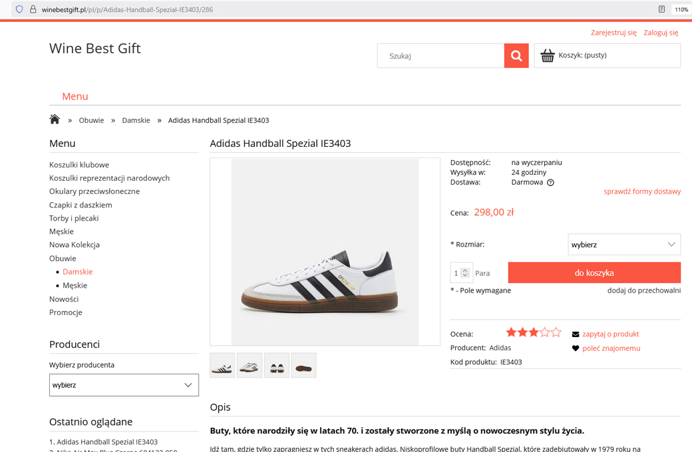Click product code IE3403 text
The image size is (692, 452).
tap(511, 362)
